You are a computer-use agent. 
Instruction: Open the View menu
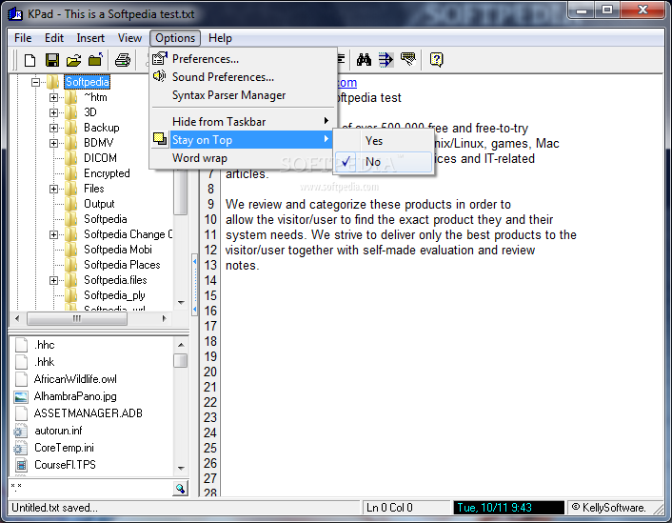point(129,38)
